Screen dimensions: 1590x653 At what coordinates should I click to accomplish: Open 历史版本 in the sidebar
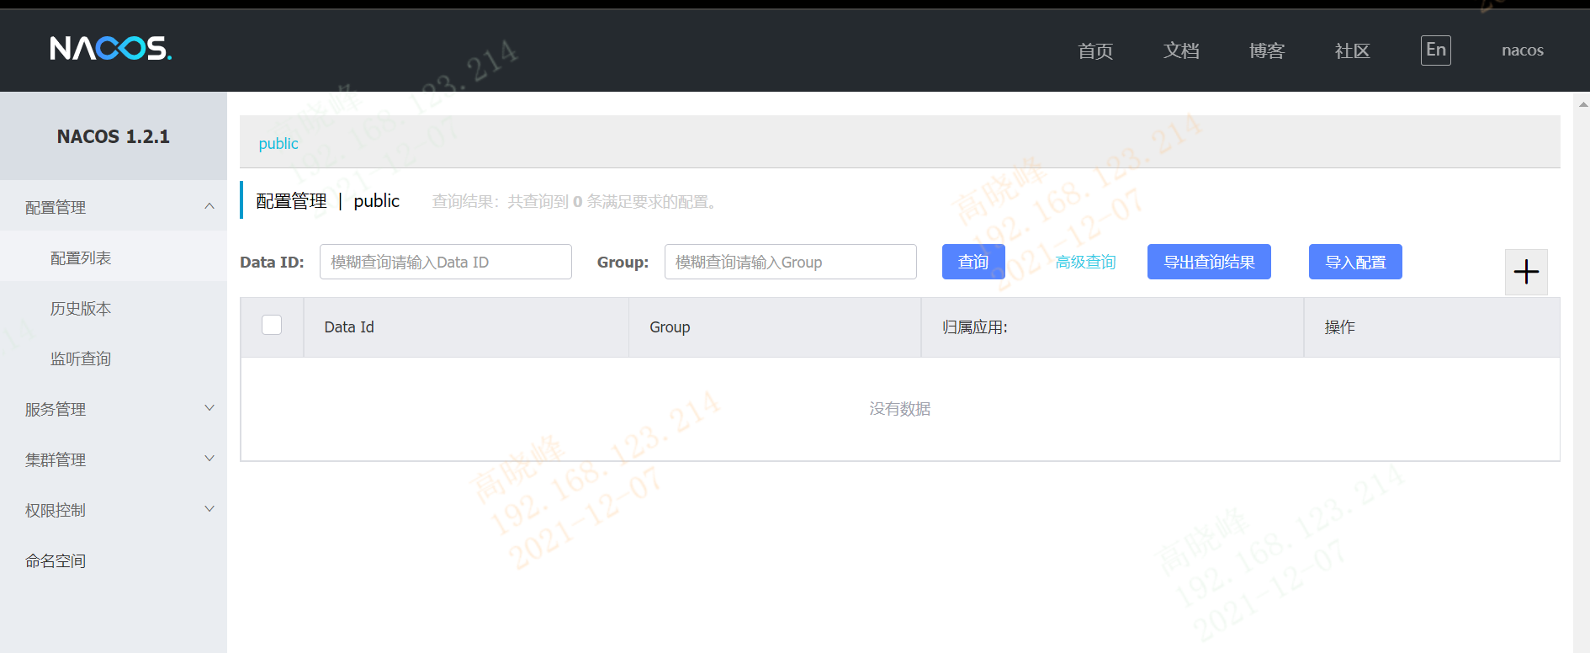point(114,308)
